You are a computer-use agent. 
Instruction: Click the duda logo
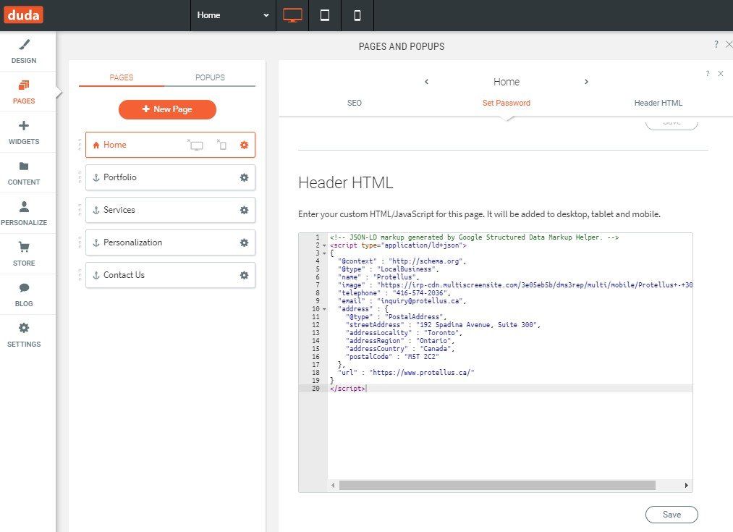[23, 14]
